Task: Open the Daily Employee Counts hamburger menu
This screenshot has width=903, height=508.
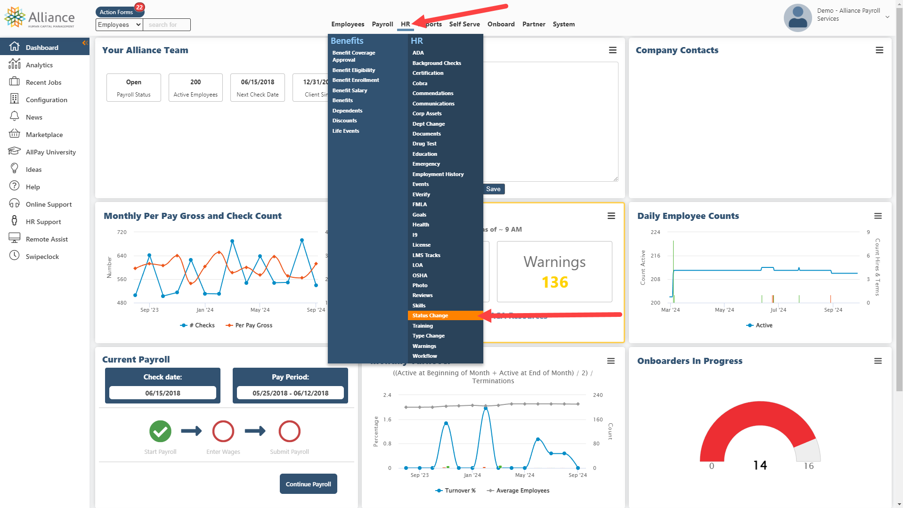Action: 878,216
